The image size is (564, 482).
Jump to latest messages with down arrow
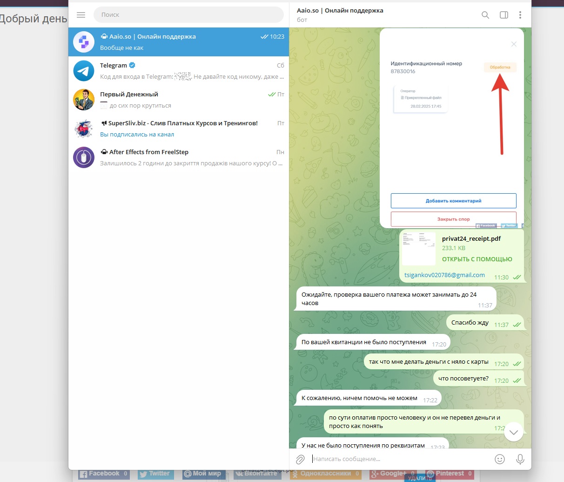point(514,432)
